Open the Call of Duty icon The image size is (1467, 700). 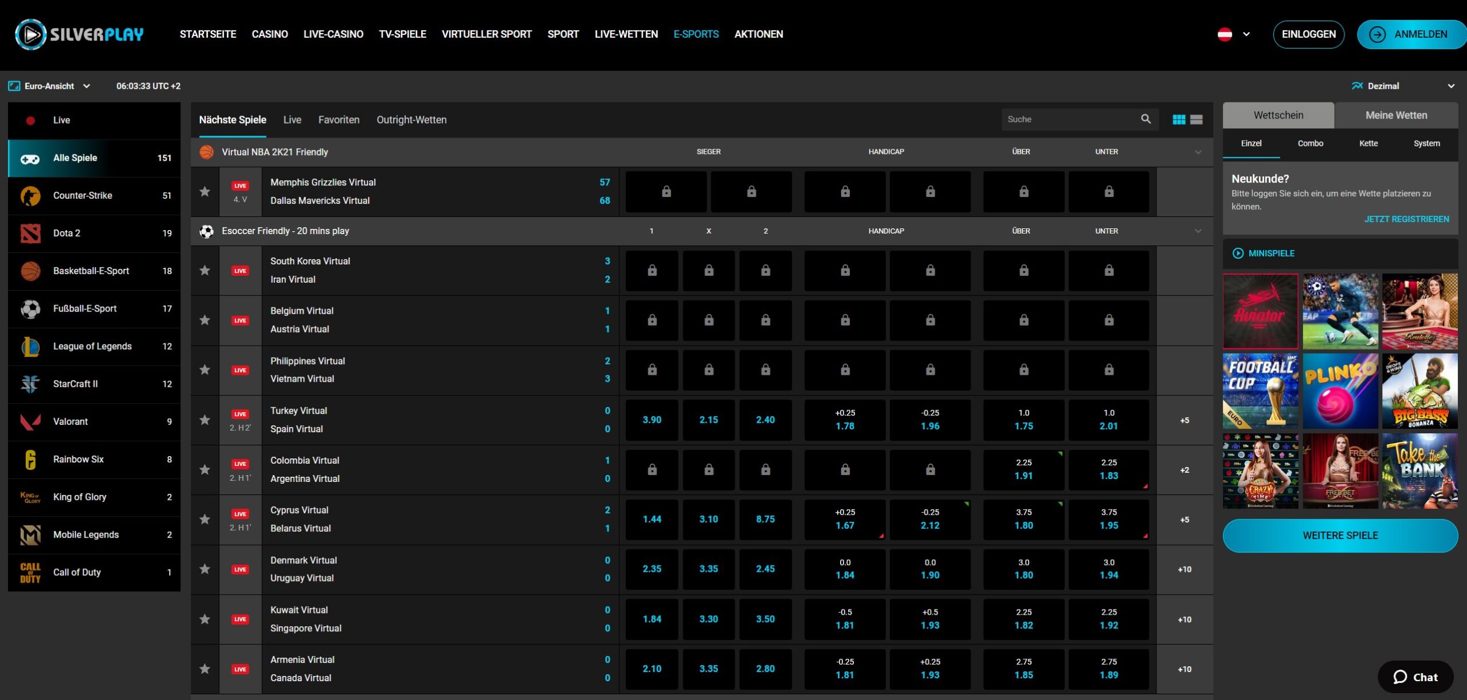30,572
